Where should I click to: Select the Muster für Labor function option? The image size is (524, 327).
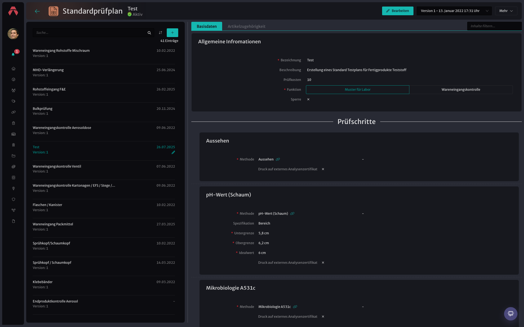click(358, 90)
